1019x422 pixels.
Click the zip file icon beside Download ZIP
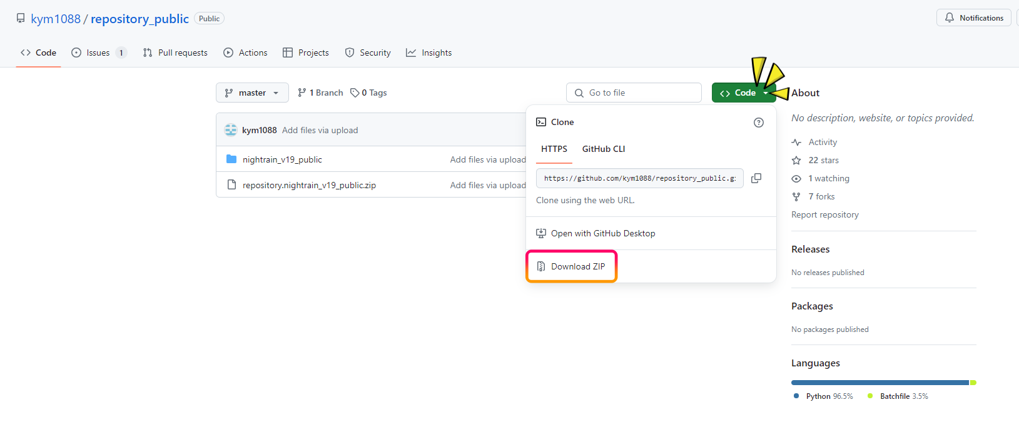(x=541, y=266)
